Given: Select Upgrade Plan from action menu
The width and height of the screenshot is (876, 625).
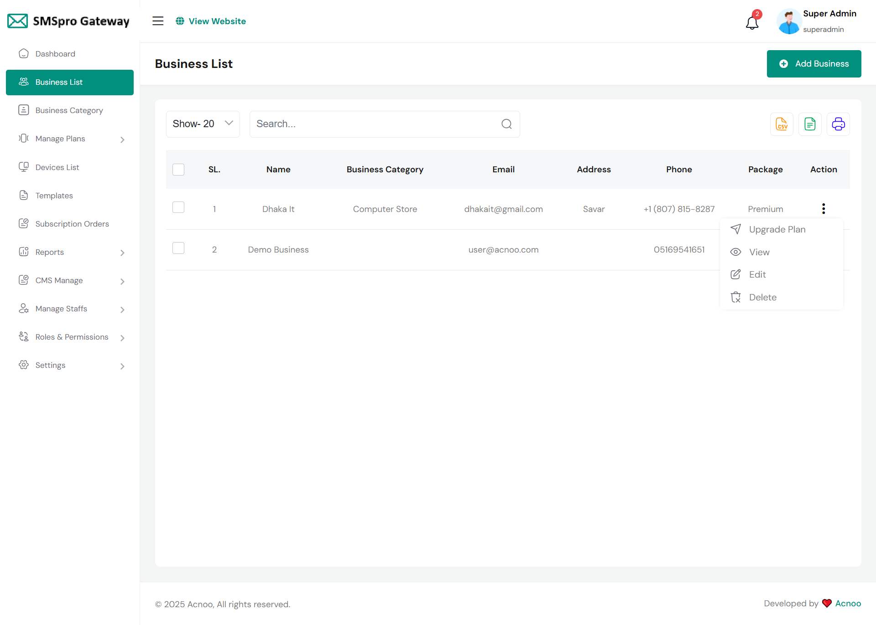Looking at the screenshot, I should tap(777, 229).
